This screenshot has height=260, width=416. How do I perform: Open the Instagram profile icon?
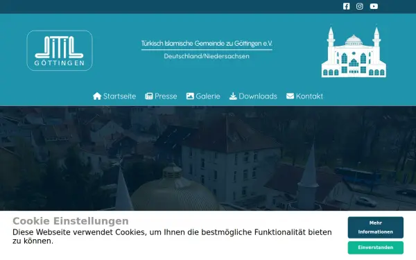[359, 6]
